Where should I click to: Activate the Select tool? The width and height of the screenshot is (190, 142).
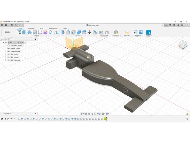pyautogui.click(x=149, y=32)
